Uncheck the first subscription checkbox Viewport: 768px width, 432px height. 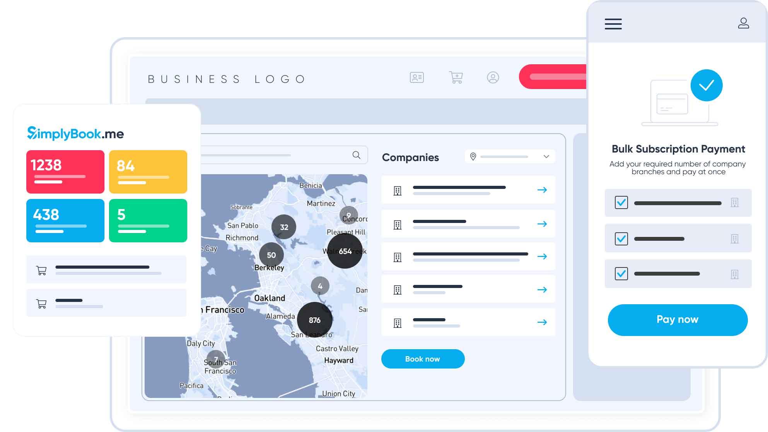[621, 202]
